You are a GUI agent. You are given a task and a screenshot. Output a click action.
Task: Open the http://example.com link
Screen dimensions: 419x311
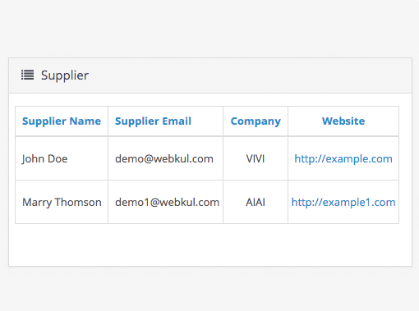pos(343,158)
